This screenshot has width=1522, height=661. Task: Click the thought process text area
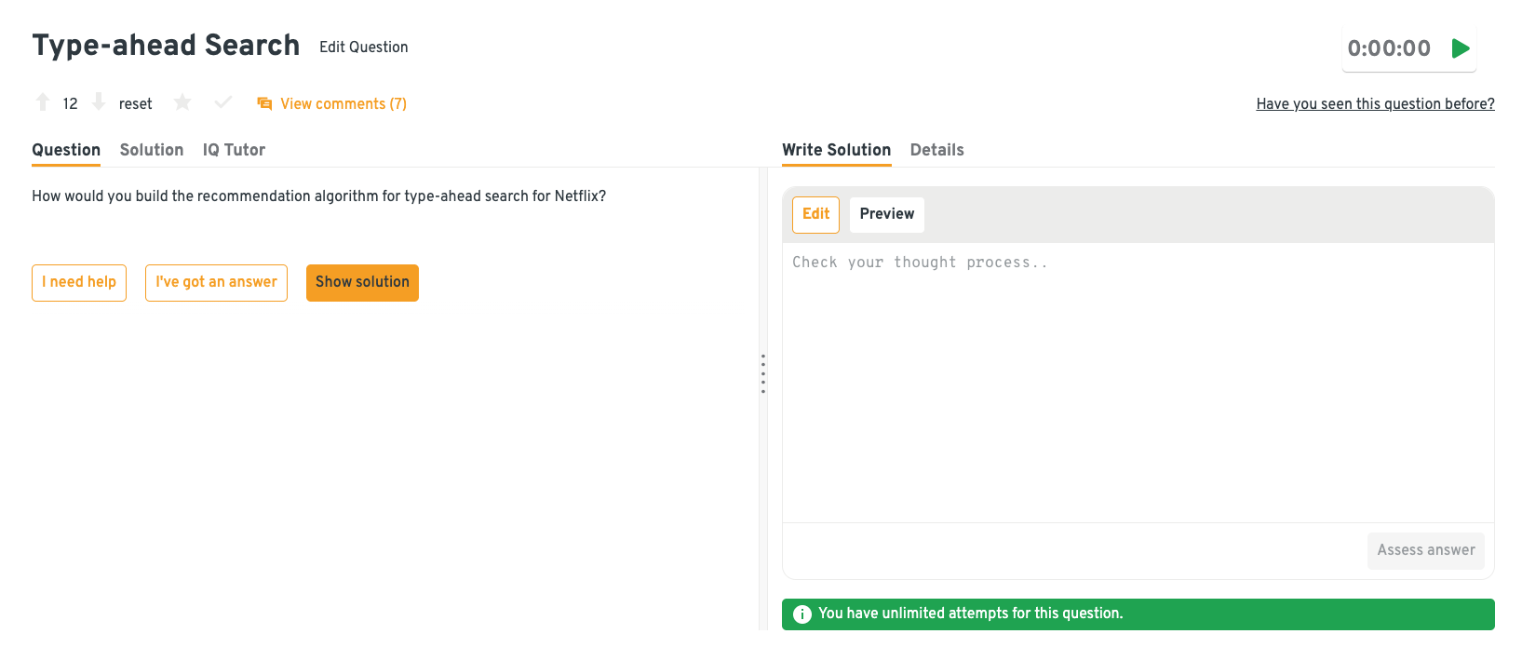click(x=1138, y=382)
